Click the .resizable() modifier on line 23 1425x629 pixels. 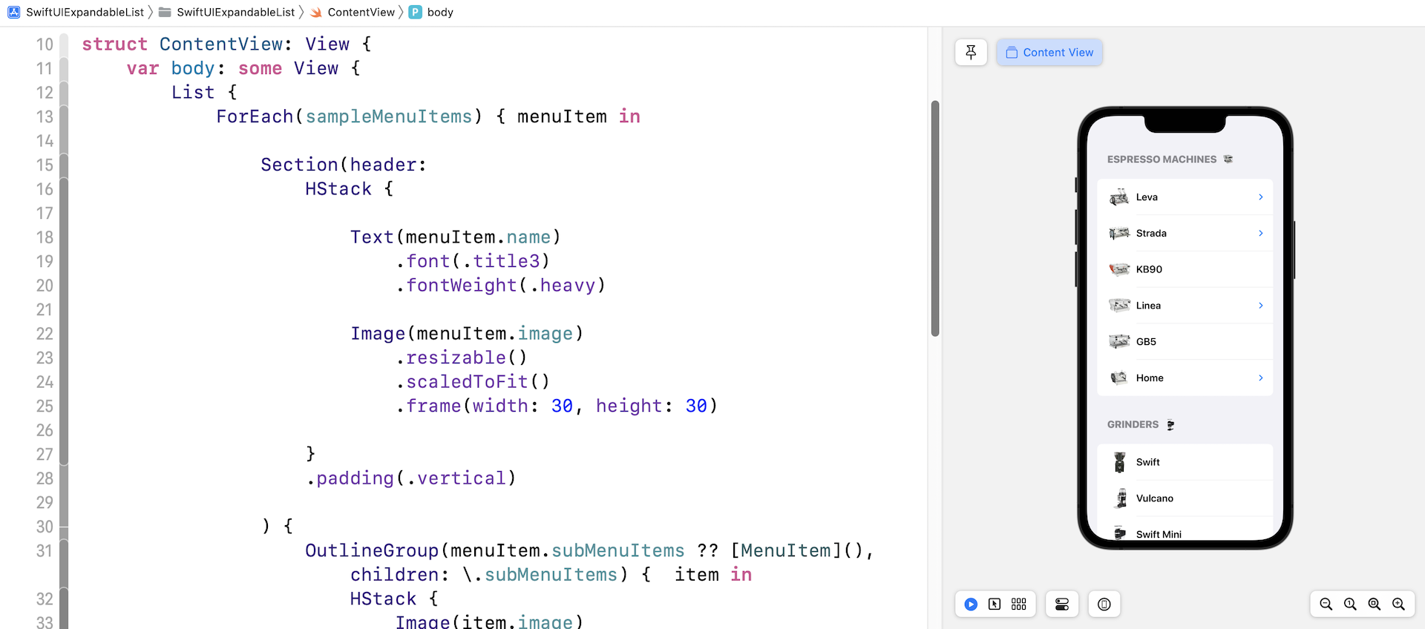[461, 358]
